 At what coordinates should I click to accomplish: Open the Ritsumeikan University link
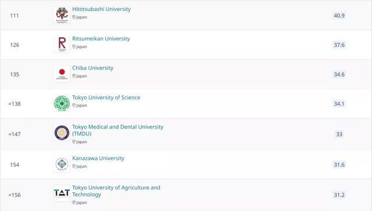[x=101, y=38]
